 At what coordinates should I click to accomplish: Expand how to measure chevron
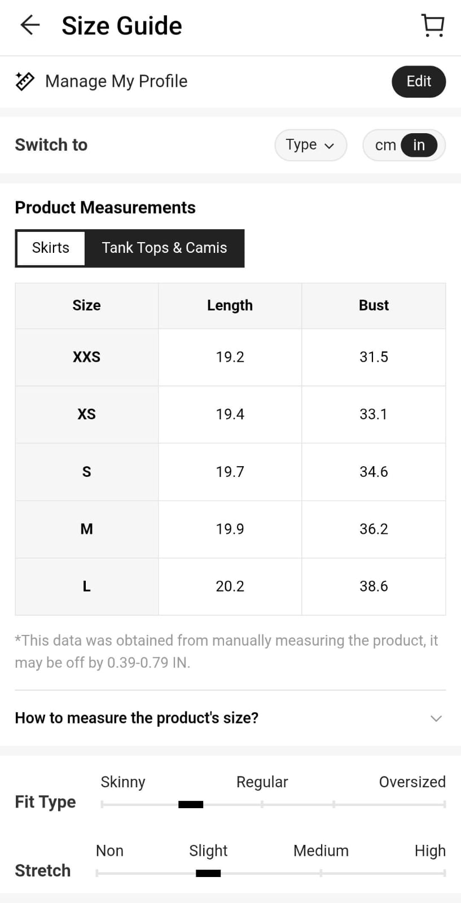[x=436, y=718]
